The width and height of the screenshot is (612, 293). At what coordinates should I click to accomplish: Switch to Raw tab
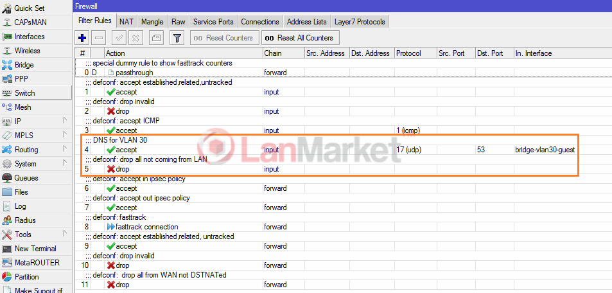(x=179, y=22)
